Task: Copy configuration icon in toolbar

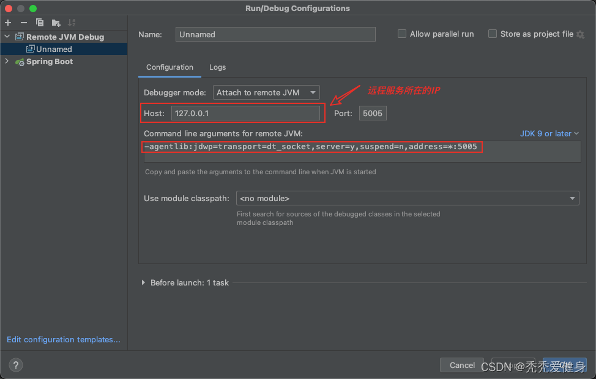Action: click(40, 23)
